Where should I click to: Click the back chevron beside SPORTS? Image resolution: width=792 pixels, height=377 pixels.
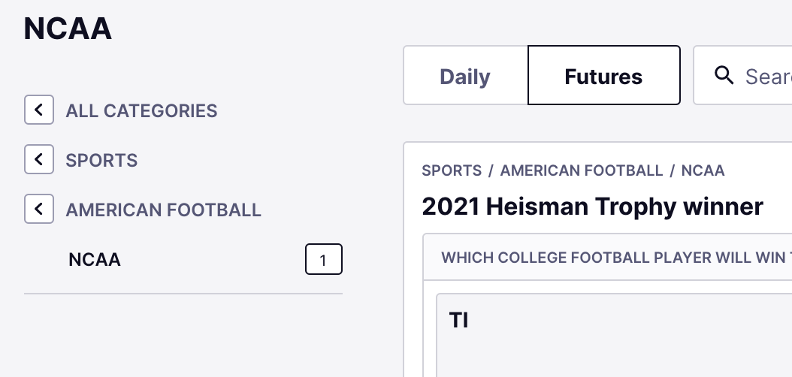(x=38, y=160)
